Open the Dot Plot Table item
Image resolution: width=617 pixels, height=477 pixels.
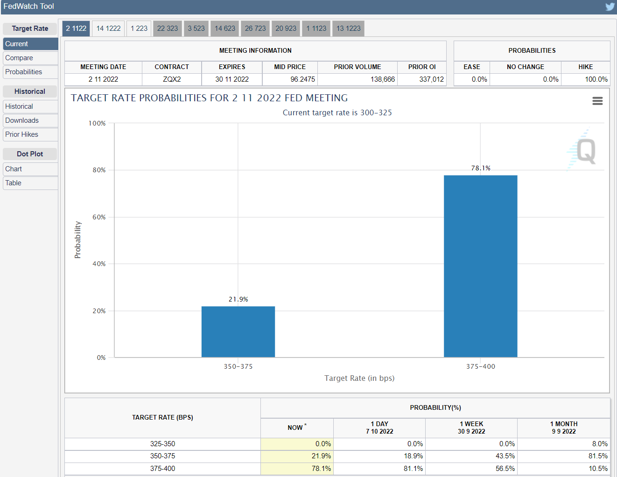(x=30, y=183)
